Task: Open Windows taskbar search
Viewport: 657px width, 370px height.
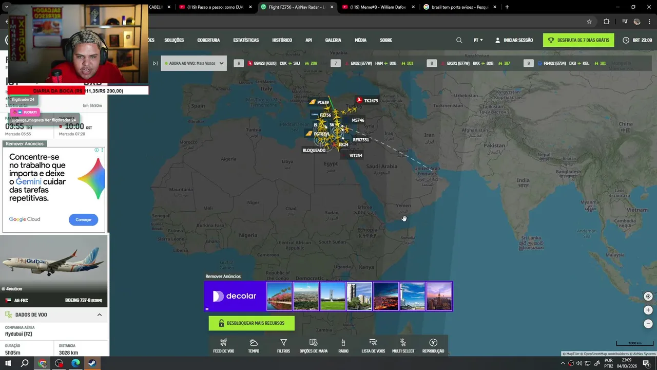Action: click(x=25, y=363)
